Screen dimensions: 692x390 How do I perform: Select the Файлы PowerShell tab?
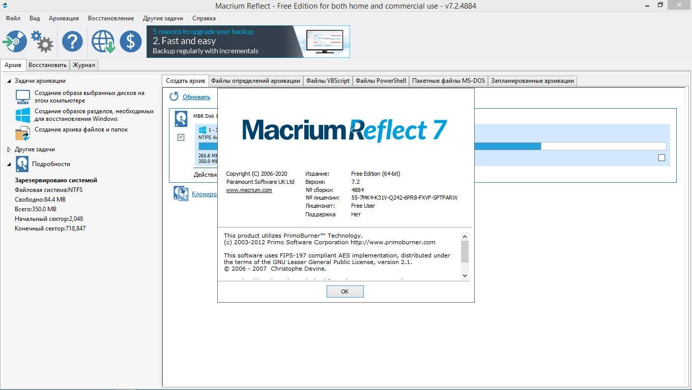(381, 81)
